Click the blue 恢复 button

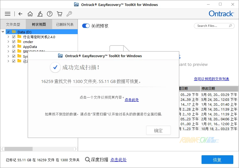217,160
